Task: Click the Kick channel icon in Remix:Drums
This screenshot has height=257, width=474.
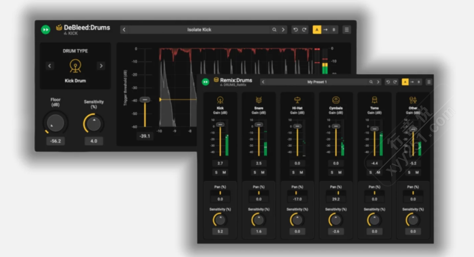Action: point(220,100)
